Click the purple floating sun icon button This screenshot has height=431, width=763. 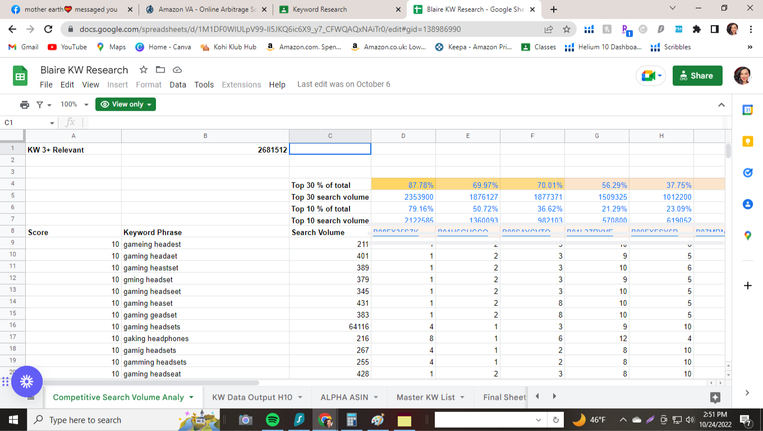point(26,382)
